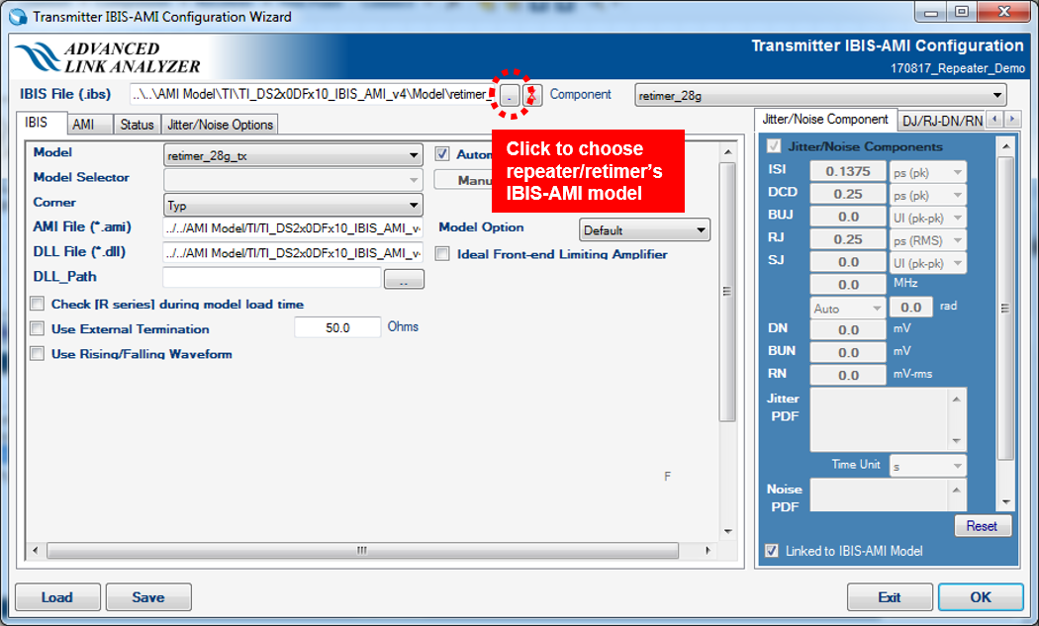The height and width of the screenshot is (626, 1039).
Task: Click the IBIS file browse button
Action: tap(509, 95)
